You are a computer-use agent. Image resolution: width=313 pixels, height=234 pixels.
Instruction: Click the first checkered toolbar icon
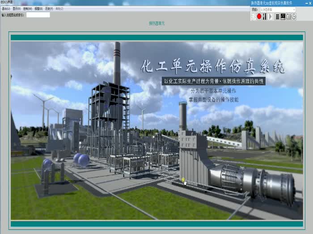point(254,16)
